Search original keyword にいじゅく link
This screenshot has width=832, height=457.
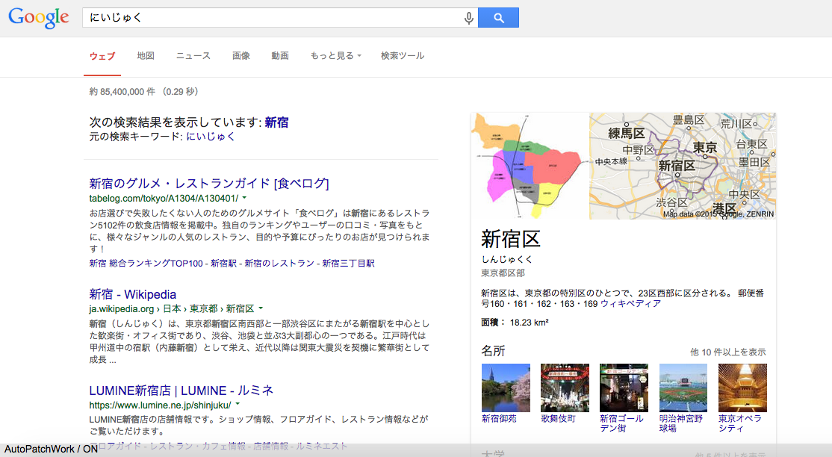[210, 137]
